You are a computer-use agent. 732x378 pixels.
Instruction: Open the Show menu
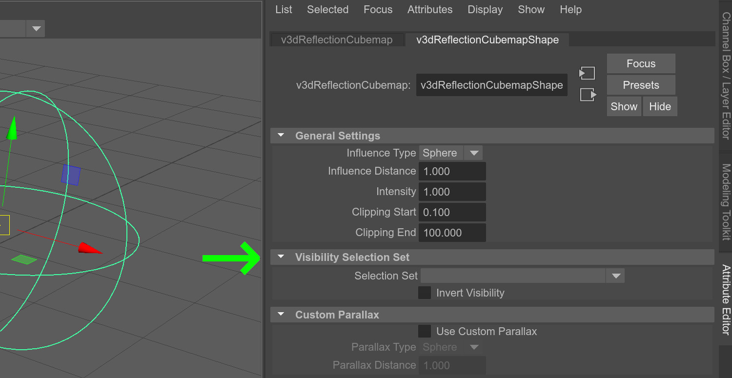(531, 9)
